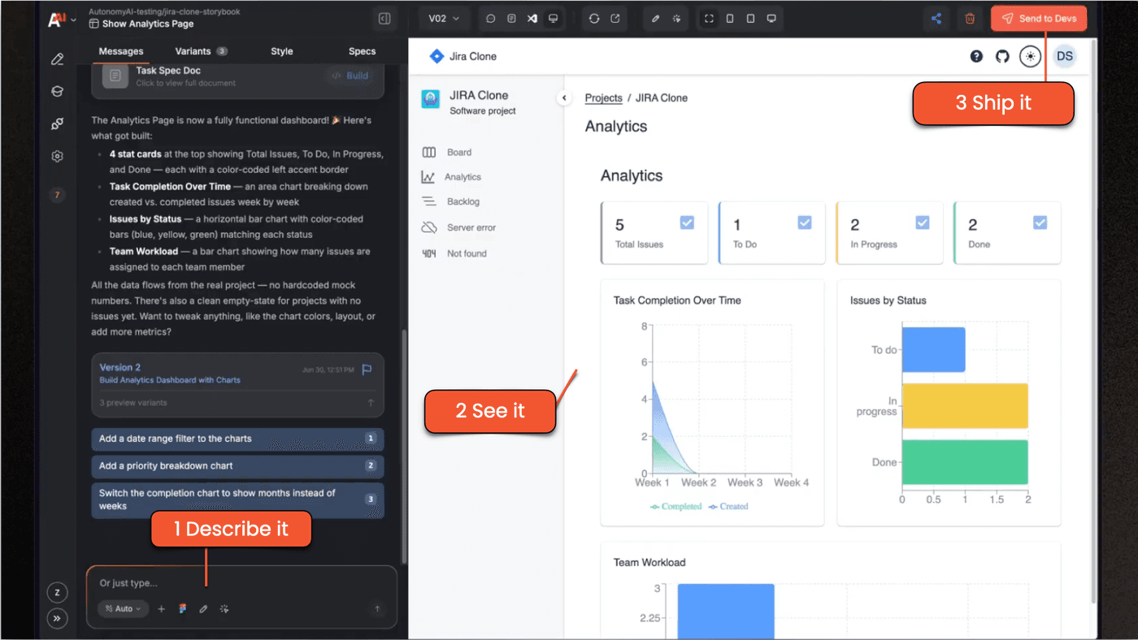This screenshot has height=640, width=1138.
Task: Click the blue share icon
Action: [x=936, y=19]
